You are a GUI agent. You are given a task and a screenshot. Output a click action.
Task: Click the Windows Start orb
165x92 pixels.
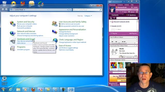click(x=3, y=90)
